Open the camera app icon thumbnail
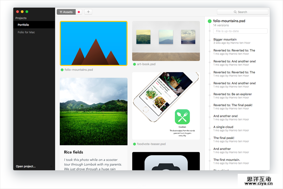 [x=166, y=161]
